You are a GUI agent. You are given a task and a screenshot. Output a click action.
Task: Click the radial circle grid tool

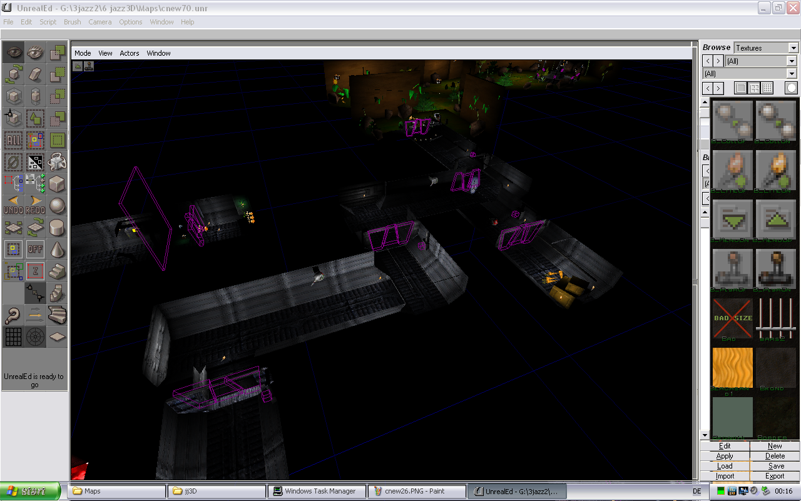click(35, 337)
